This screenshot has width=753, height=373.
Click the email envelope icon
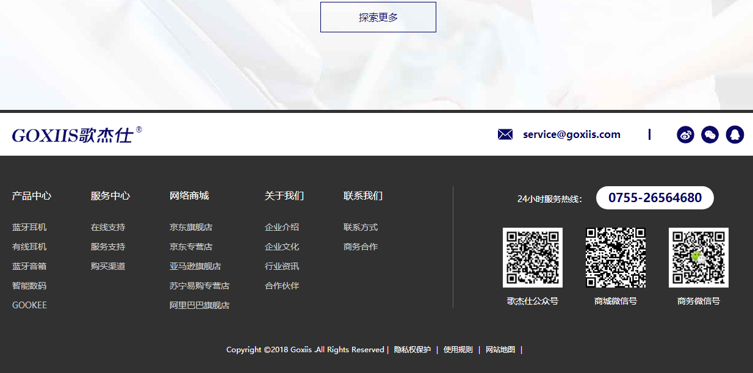click(505, 134)
